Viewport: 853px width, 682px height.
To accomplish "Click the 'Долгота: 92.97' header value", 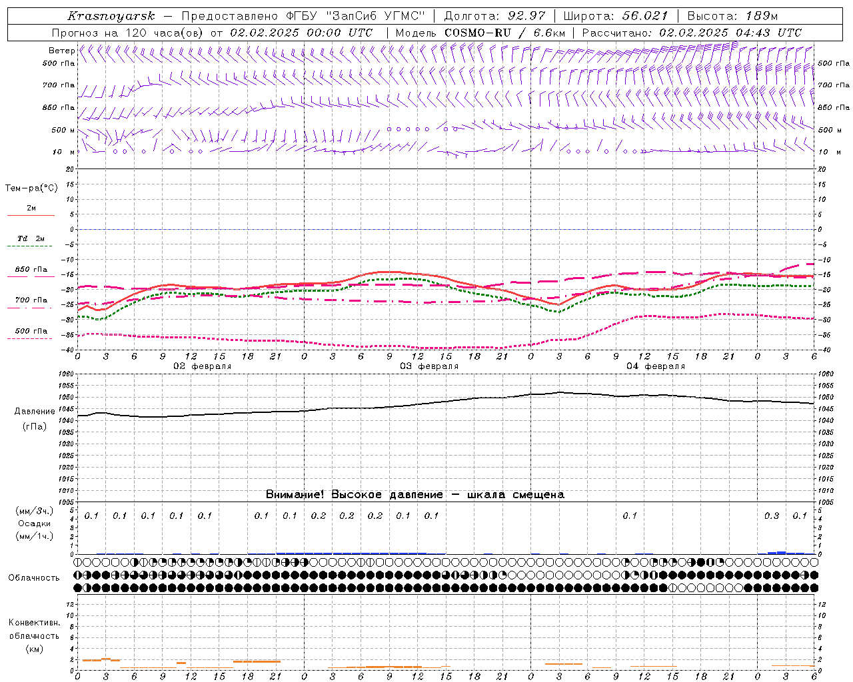I will [494, 16].
